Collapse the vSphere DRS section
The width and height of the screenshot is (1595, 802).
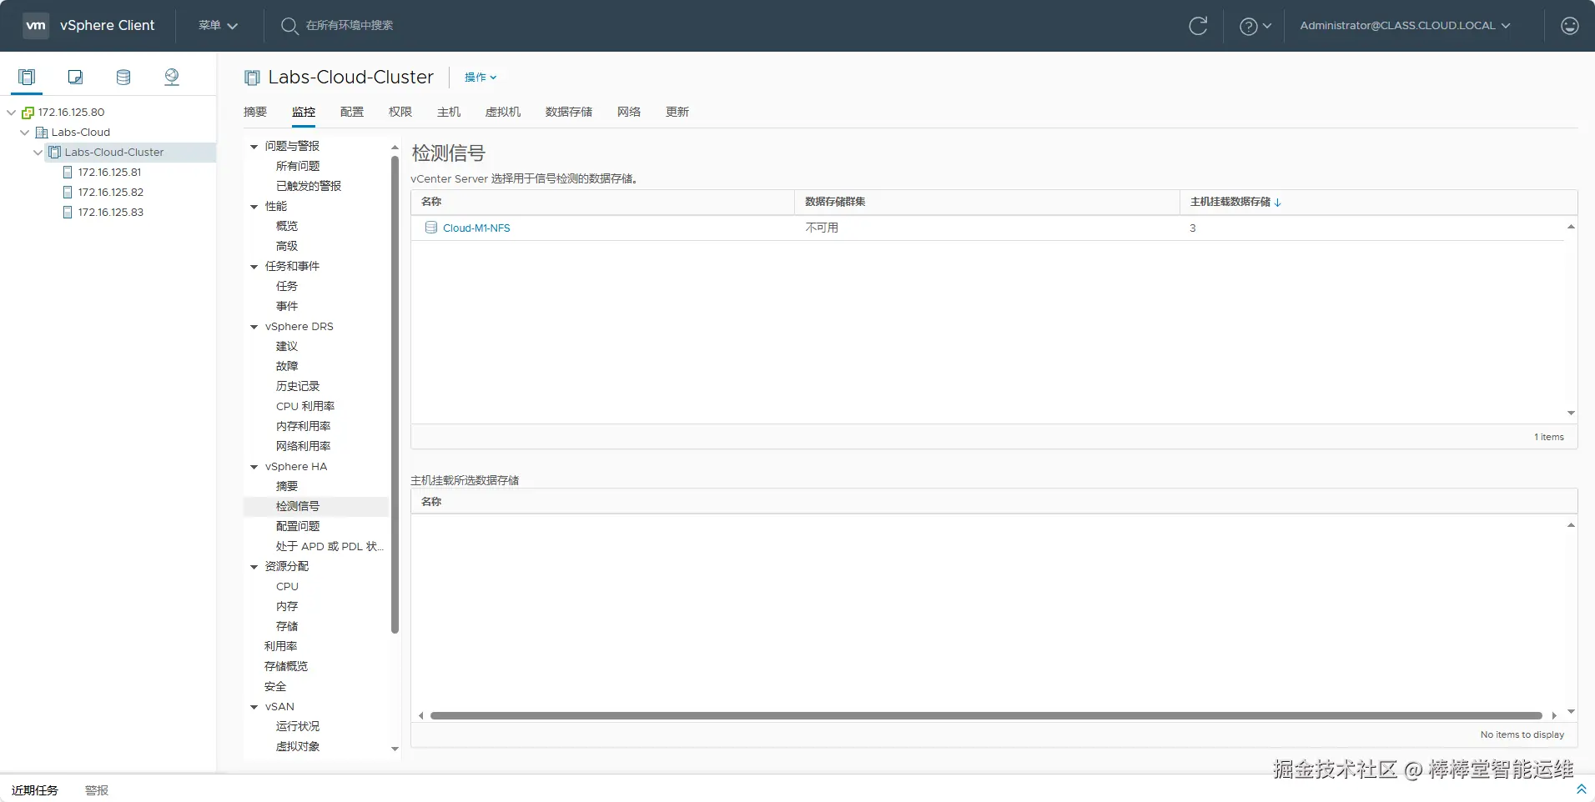[x=254, y=327]
